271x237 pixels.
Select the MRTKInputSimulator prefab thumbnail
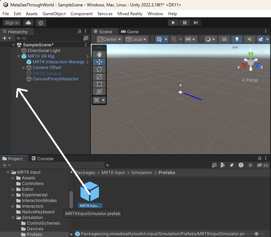coord(90,191)
